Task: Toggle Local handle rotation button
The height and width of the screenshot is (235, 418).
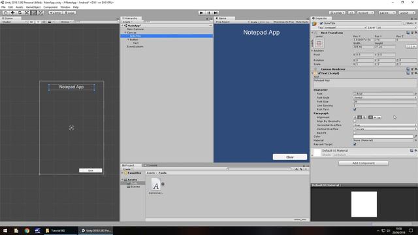Action: click(x=69, y=13)
